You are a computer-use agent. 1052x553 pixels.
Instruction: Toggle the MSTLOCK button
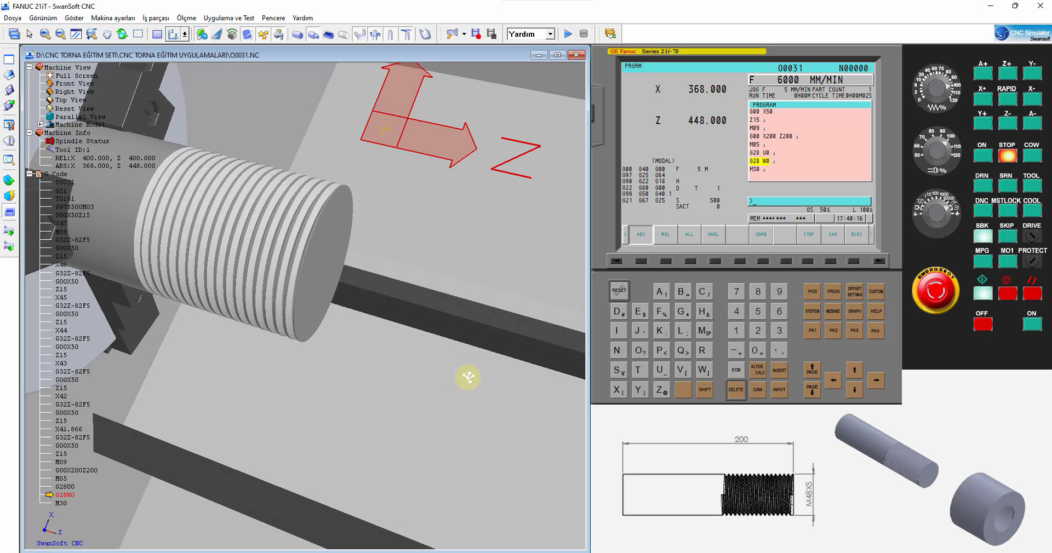pos(1007,211)
